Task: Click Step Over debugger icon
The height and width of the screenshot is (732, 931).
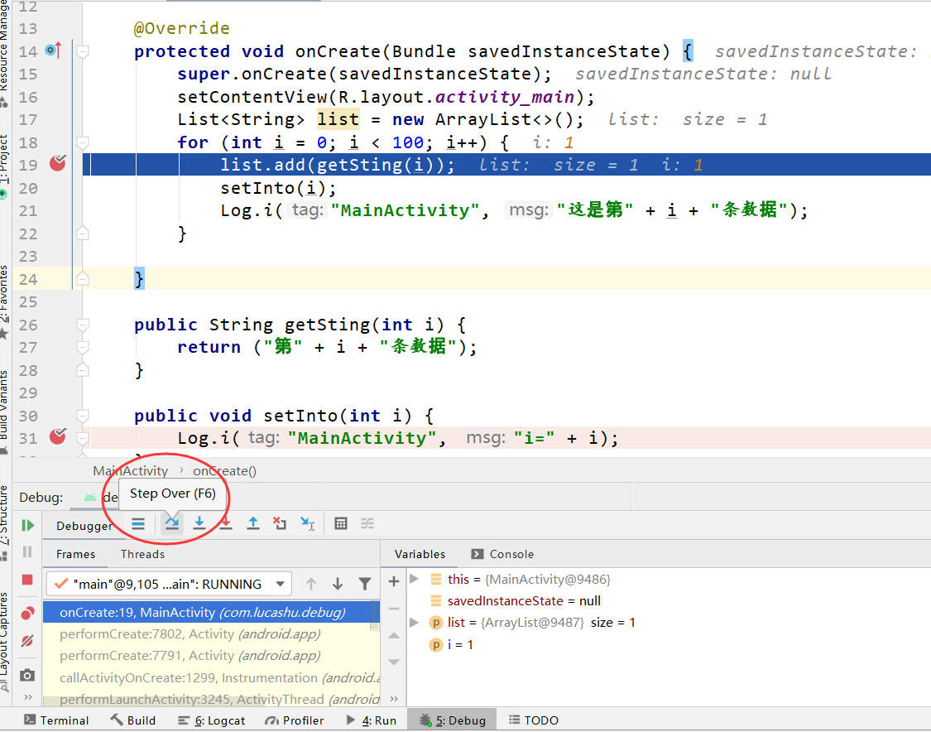Action: (172, 523)
